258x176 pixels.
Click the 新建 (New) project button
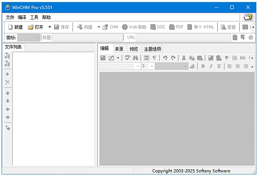click(x=15, y=27)
